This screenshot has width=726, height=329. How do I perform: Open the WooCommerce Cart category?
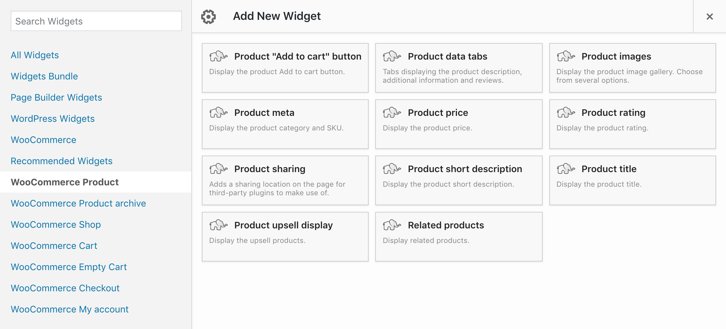point(54,246)
